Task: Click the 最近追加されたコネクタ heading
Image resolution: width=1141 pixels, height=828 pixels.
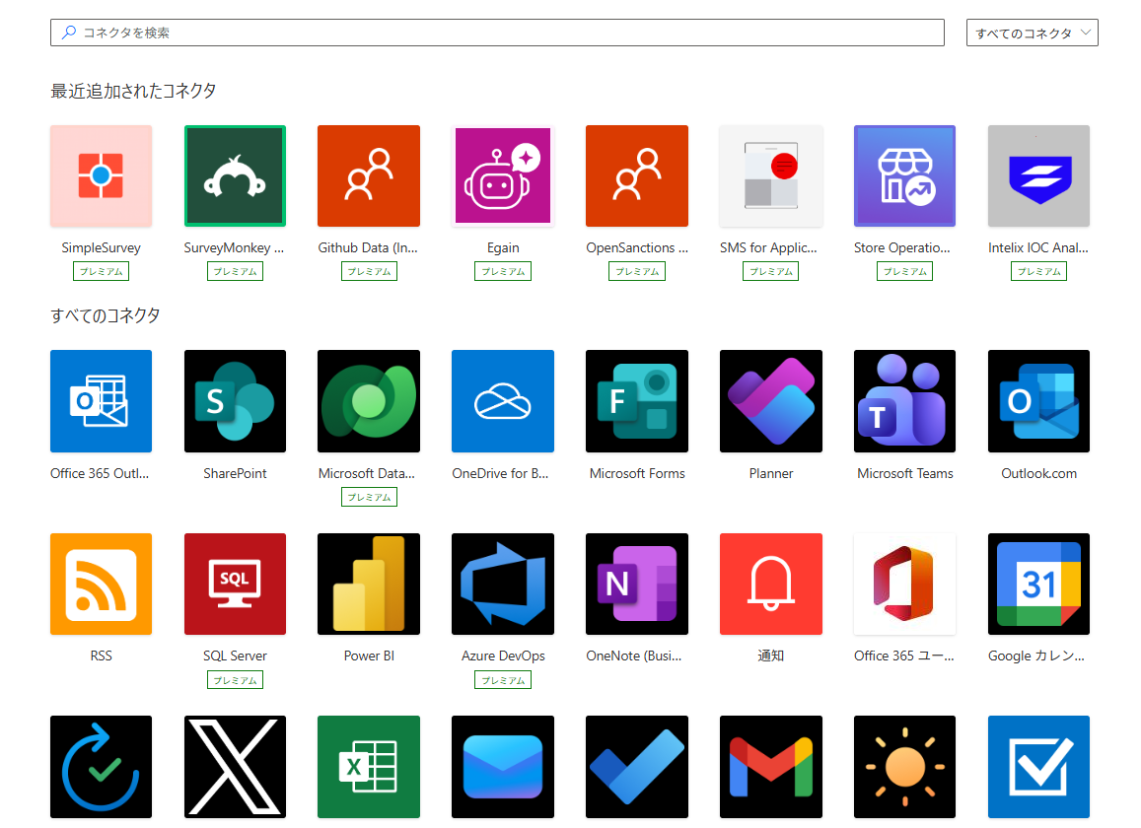Action: tap(133, 91)
